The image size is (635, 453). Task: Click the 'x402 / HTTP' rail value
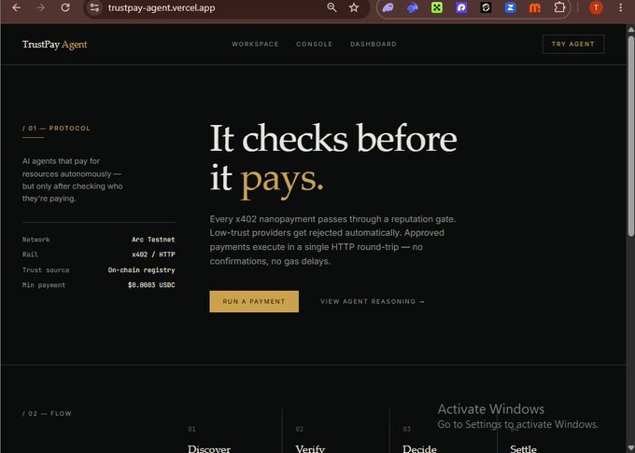tap(153, 254)
